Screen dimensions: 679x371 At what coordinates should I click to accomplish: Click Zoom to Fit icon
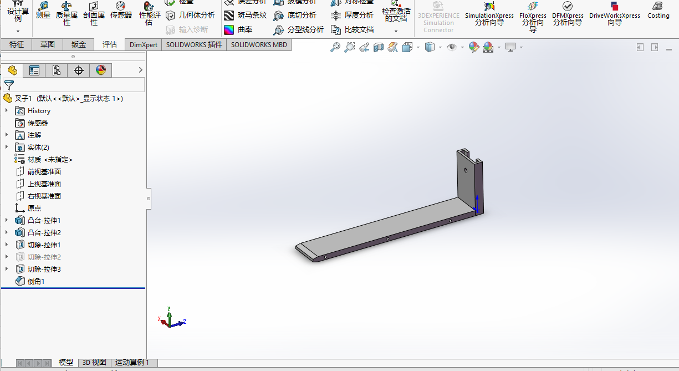335,48
